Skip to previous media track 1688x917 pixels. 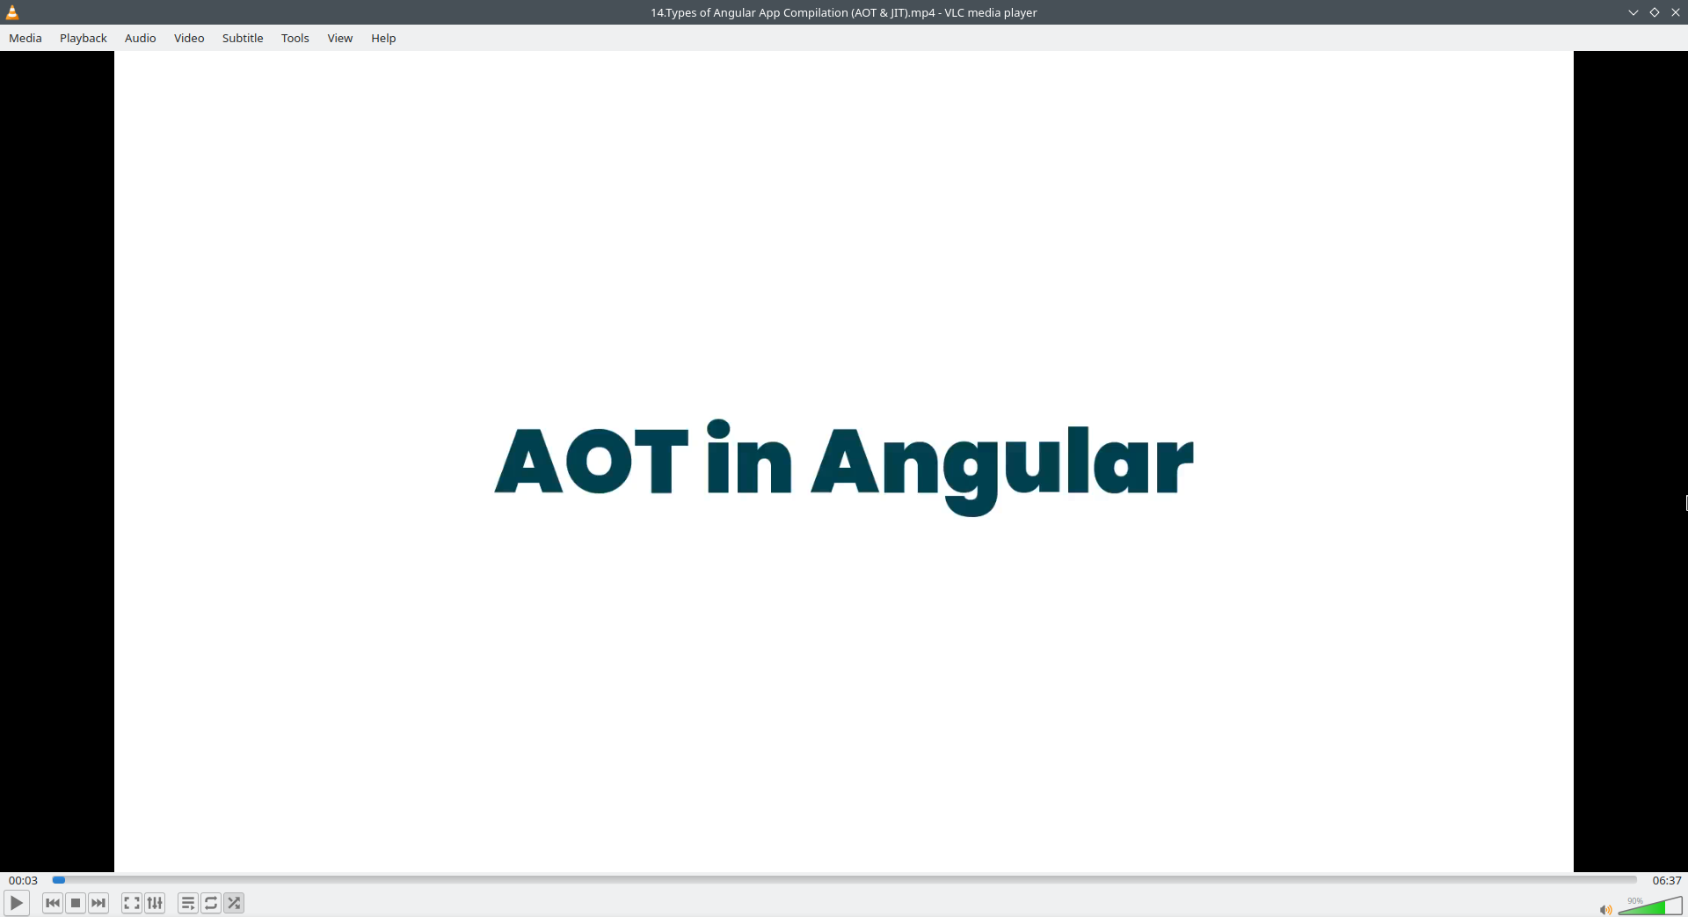(x=53, y=903)
